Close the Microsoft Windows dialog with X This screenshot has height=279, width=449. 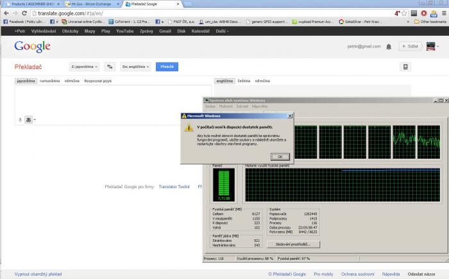click(290, 116)
